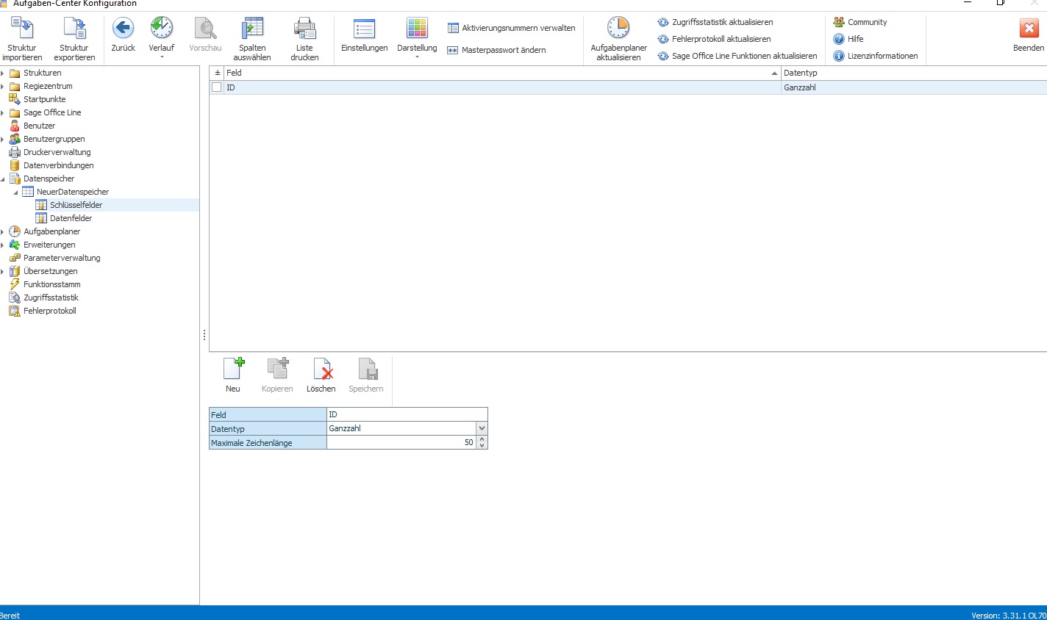Select Datenfelder in the tree

coord(71,218)
